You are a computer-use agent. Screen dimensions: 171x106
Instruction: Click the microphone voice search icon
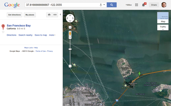[101, 5]
